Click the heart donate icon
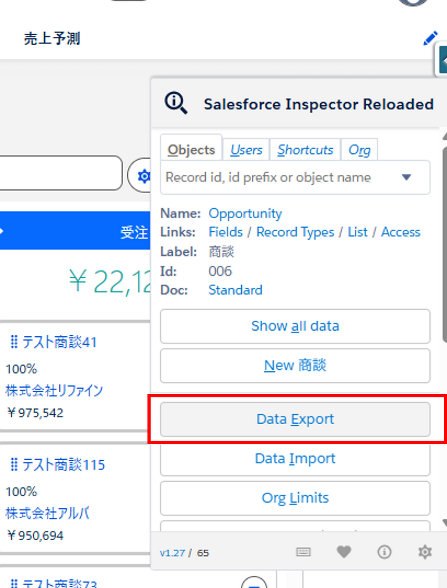 point(344,552)
